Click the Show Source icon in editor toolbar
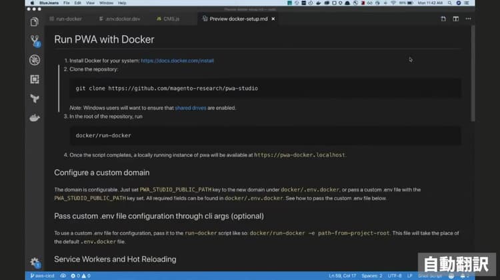This screenshot has height=280, width=500. point(443,19)
